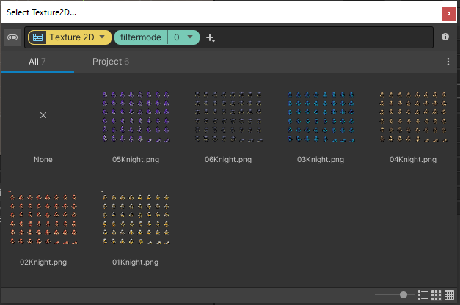Switch to table view layout
The height and width of the screenshot is (305, 460).
pos(448,295)
